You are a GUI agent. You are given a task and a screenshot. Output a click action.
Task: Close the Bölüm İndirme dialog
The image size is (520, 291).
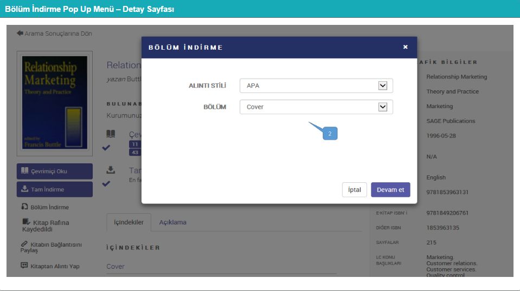click(405, 47)
